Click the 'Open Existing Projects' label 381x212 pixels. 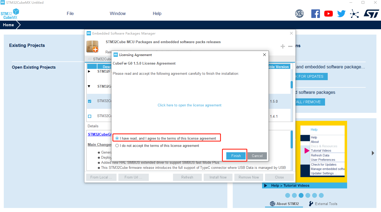34,67
